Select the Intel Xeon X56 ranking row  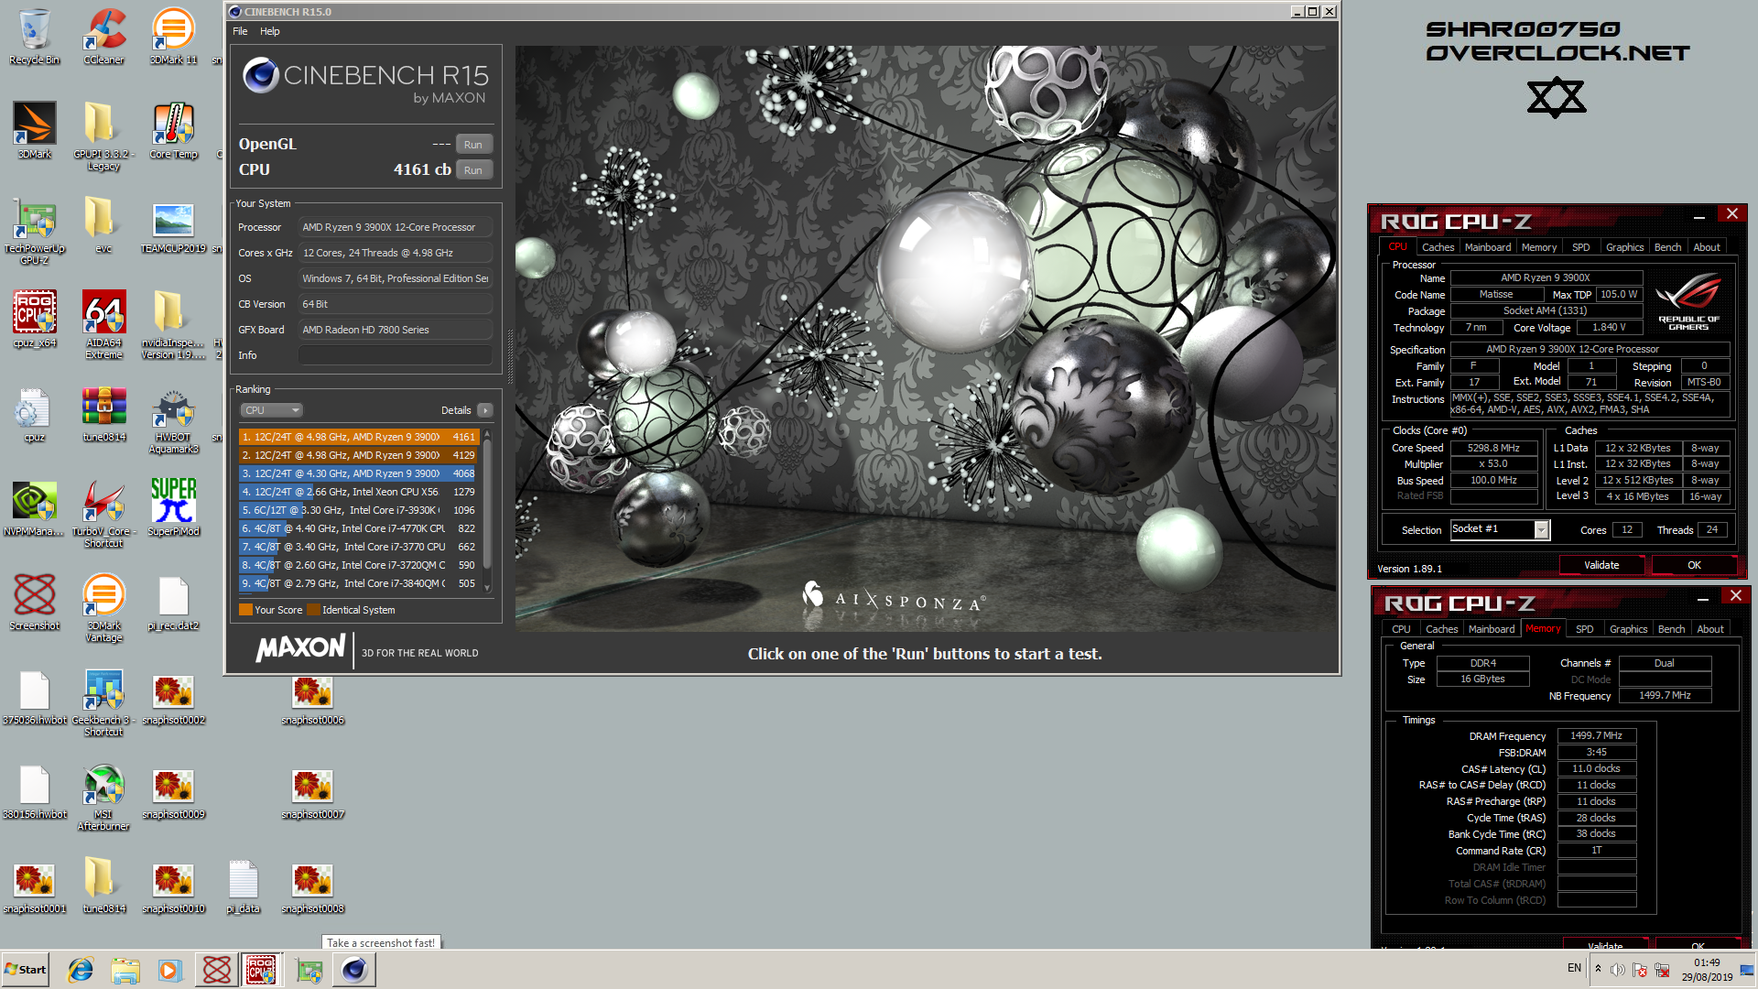tap(359, 492)
